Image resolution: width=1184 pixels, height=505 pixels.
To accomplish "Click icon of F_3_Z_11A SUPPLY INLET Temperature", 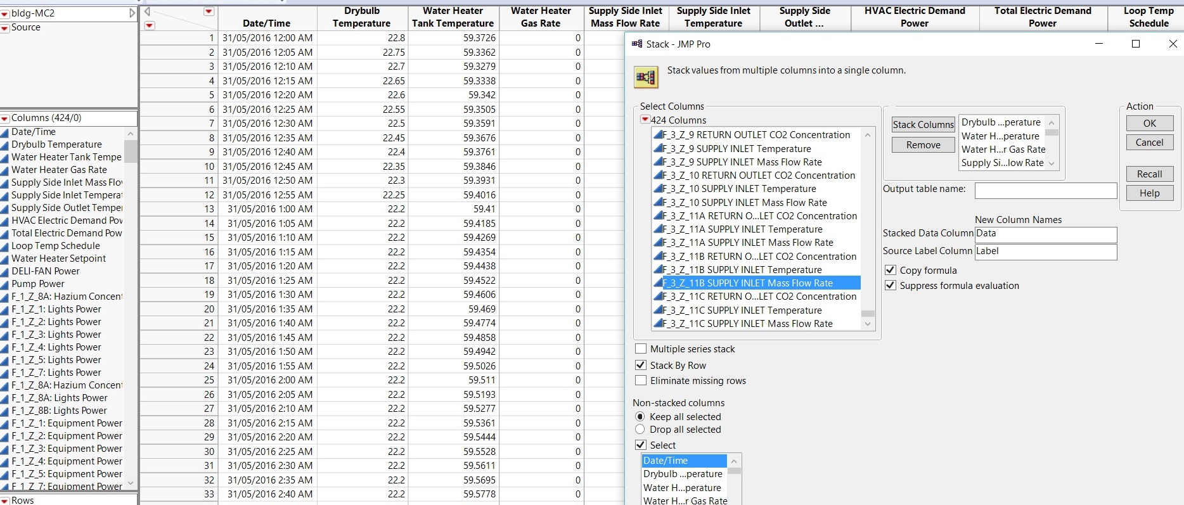I will point(658,229).
